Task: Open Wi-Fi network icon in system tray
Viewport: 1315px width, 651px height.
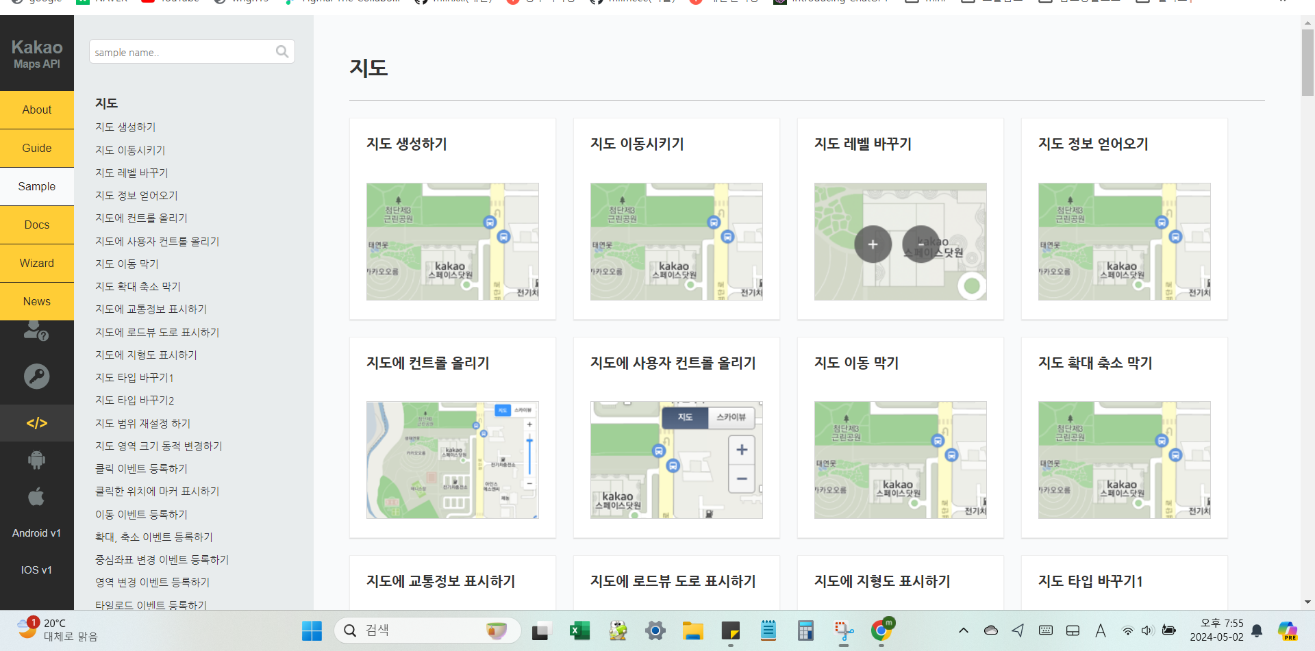Action: pos(1127,630)
